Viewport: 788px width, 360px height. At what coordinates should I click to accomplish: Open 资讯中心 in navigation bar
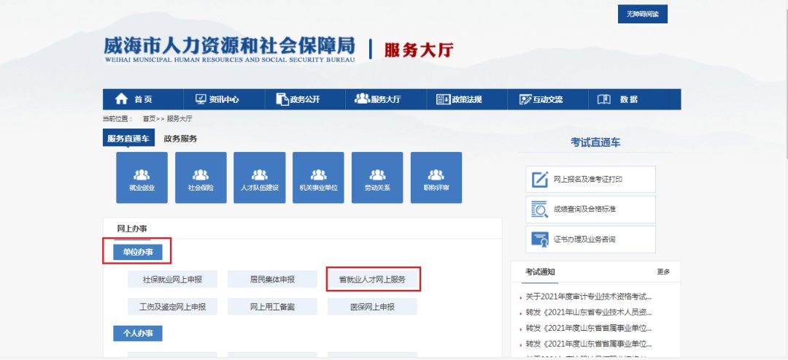point(217,99)
